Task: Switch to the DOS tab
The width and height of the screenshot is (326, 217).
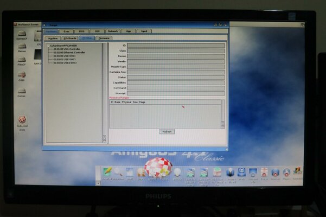Action: (x=82, y=31)
